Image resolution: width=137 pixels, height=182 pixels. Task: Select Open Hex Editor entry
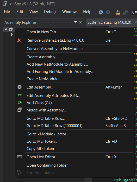point(74,157)
